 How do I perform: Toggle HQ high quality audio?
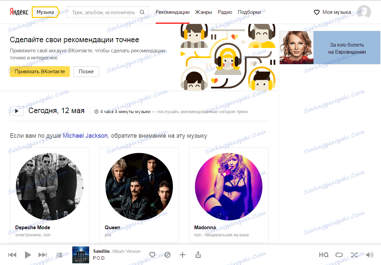[324, 255]
